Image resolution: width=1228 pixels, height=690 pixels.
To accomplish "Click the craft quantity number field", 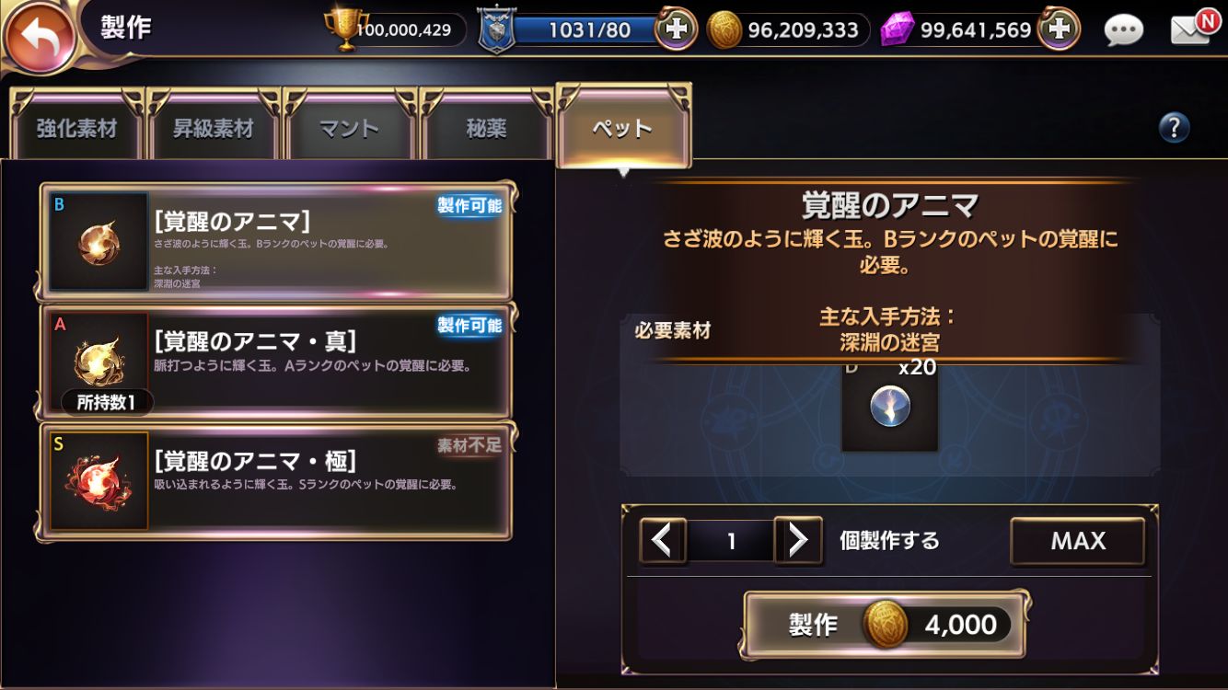I will click(x=731, y=541).
